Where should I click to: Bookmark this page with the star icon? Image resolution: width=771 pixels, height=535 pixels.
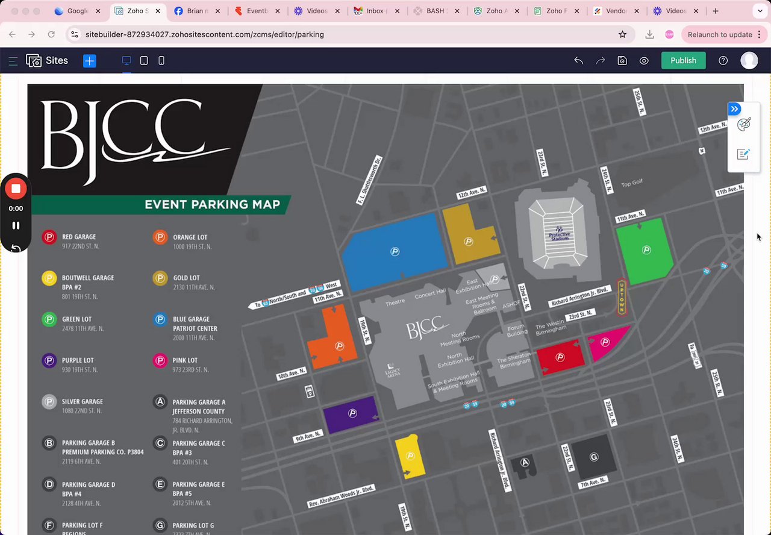(623, 34)
